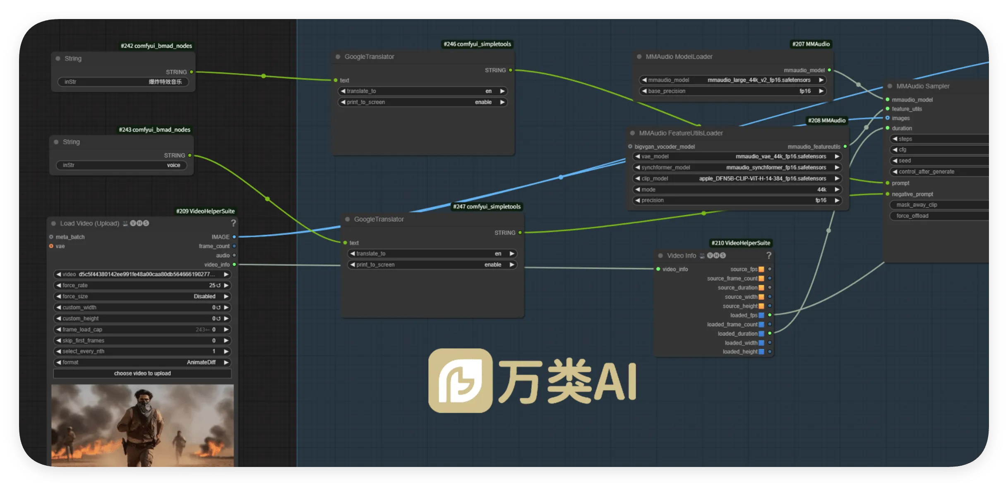Viewport: 1008px width, 486px height.
Task: Click mmaudio_model output socket on MMAudio ModelLoader
Action: coord(829,70)
